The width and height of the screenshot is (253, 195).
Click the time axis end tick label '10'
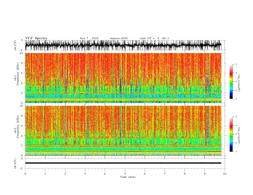225,174
